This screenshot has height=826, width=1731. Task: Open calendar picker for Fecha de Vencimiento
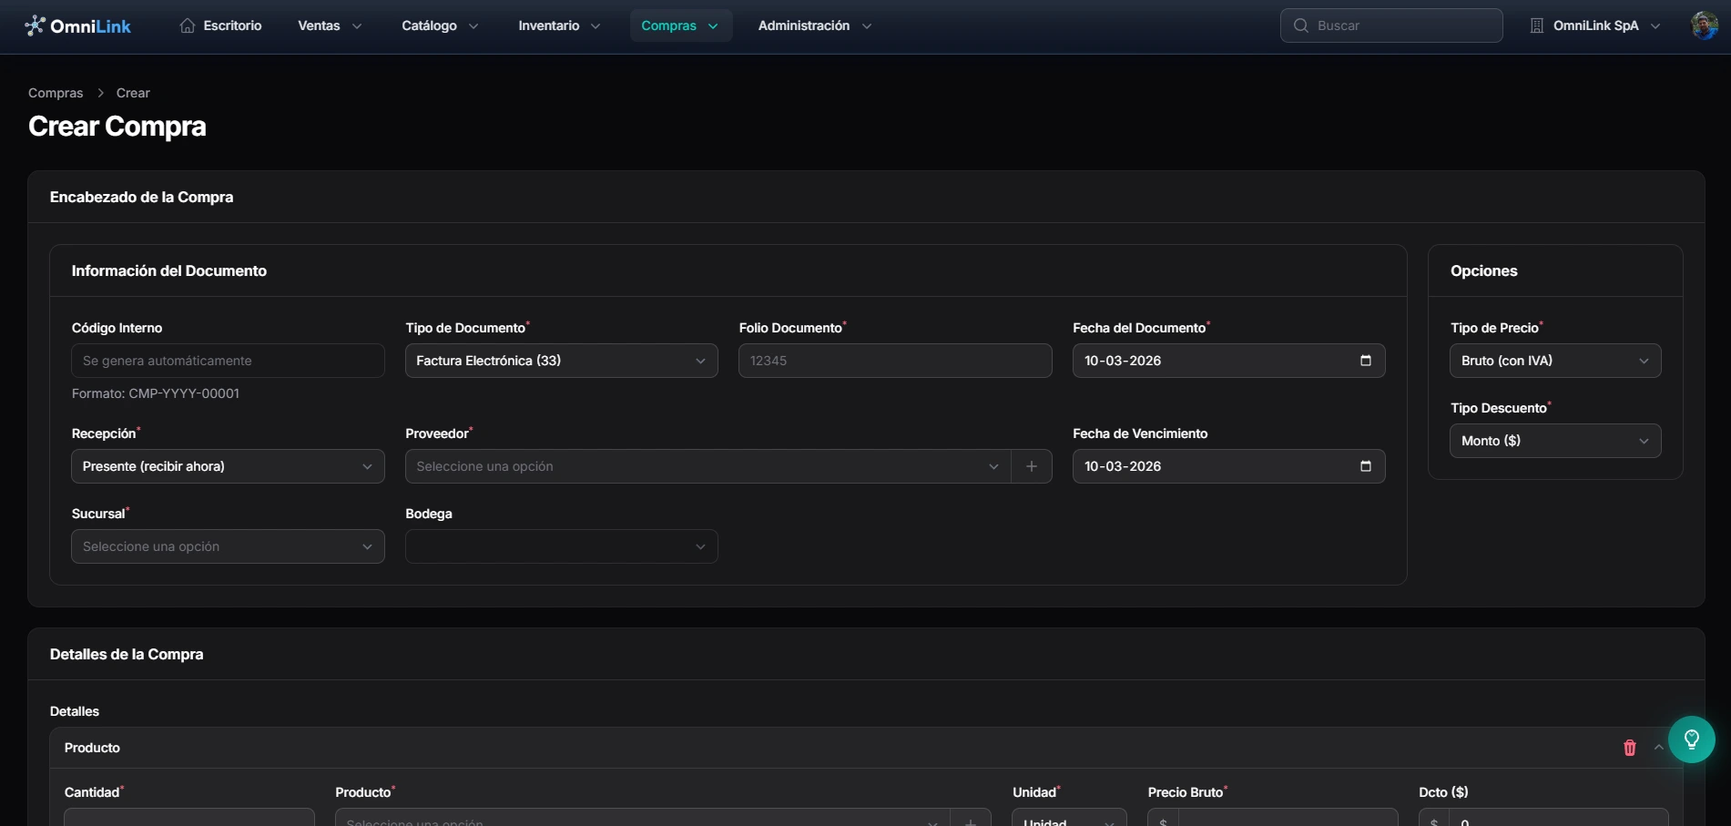point(1365,466)
